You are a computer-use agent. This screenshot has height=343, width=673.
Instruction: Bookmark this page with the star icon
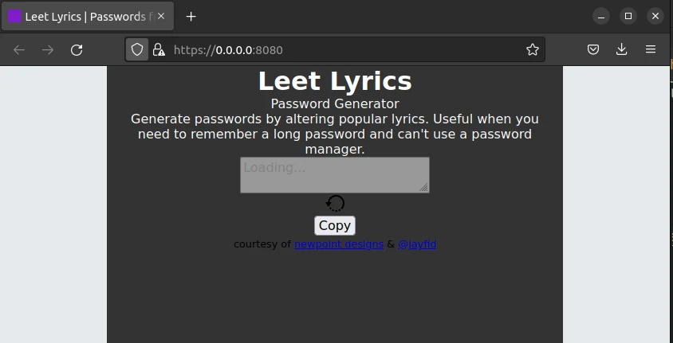(x=533, y=50)
